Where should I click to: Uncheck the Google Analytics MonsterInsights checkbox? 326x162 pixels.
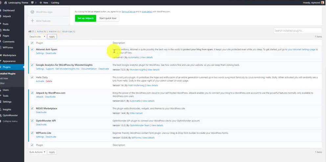pyautogui.click(x=32, y=65)
